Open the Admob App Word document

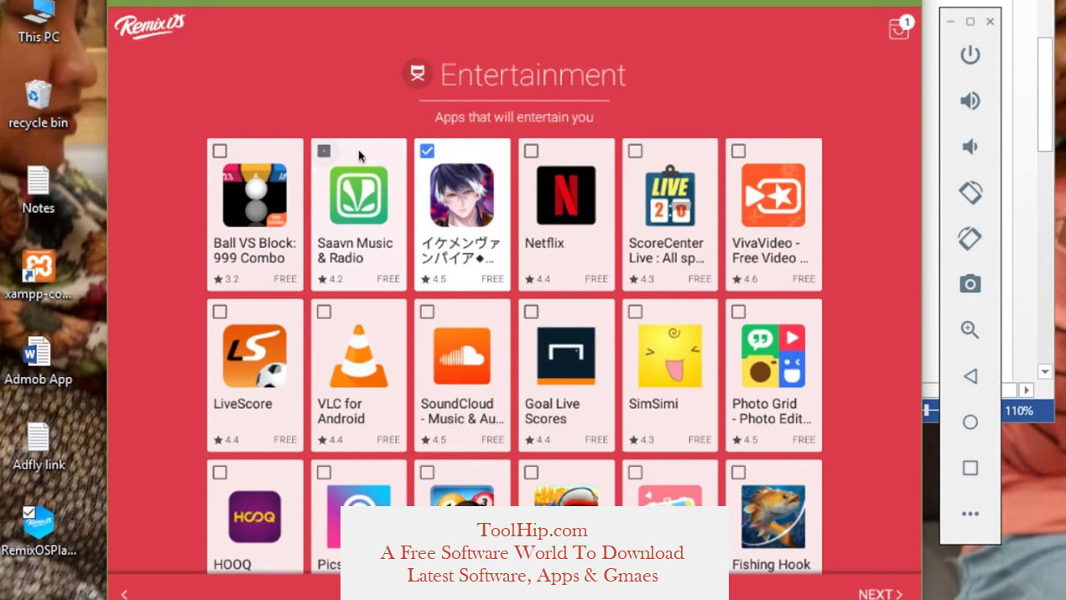pos(39,361)
